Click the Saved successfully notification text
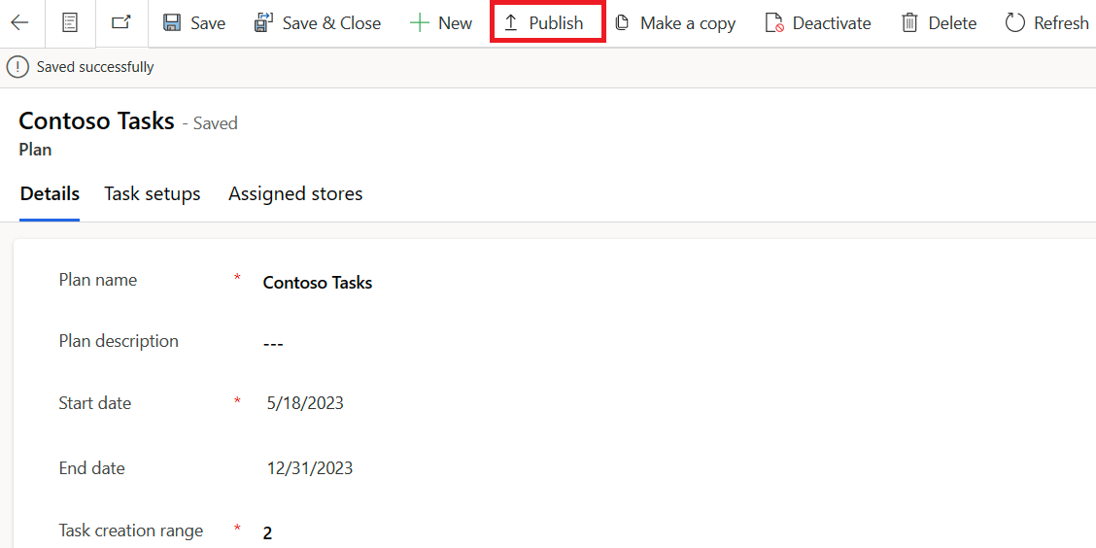The image size is (1096, 548). (x=95, y=67)
